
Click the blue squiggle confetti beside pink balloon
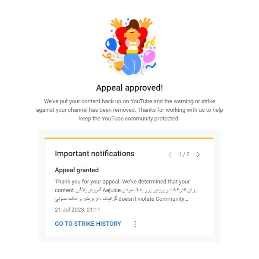tap(151, 66)
